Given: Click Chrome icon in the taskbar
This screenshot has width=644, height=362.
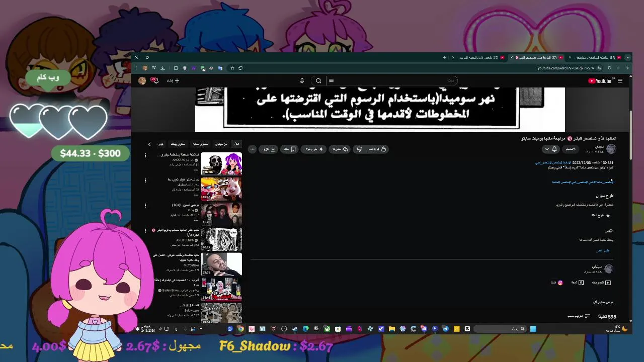Looking at the screenshot, I should point(240,329).
